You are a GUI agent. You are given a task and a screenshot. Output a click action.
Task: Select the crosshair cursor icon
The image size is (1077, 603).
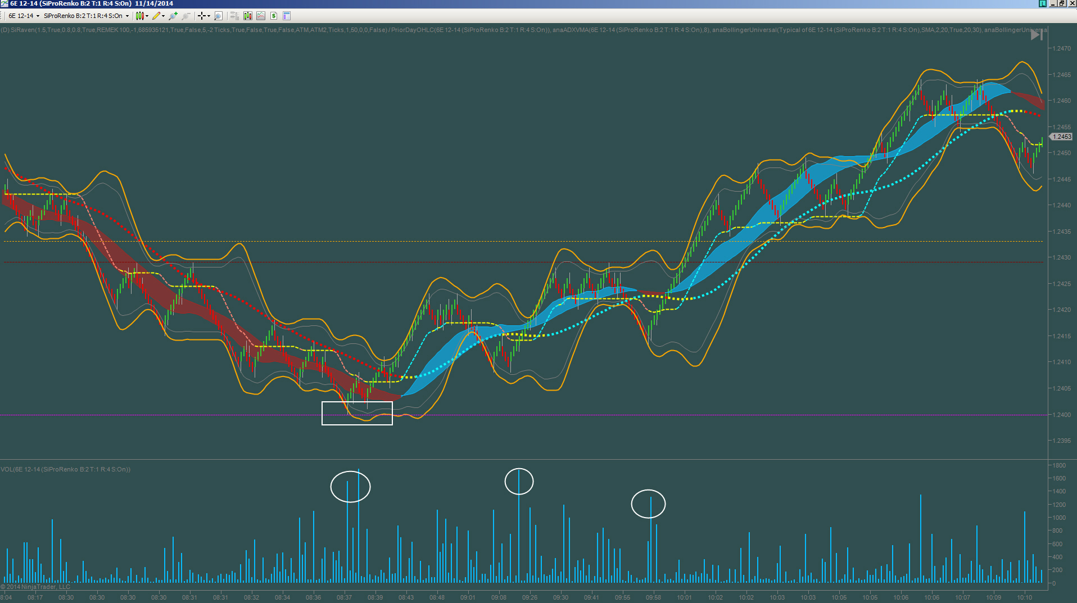click(x=201, y=16)
